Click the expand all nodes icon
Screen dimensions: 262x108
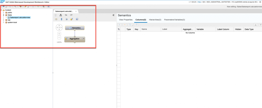(66, 15)
